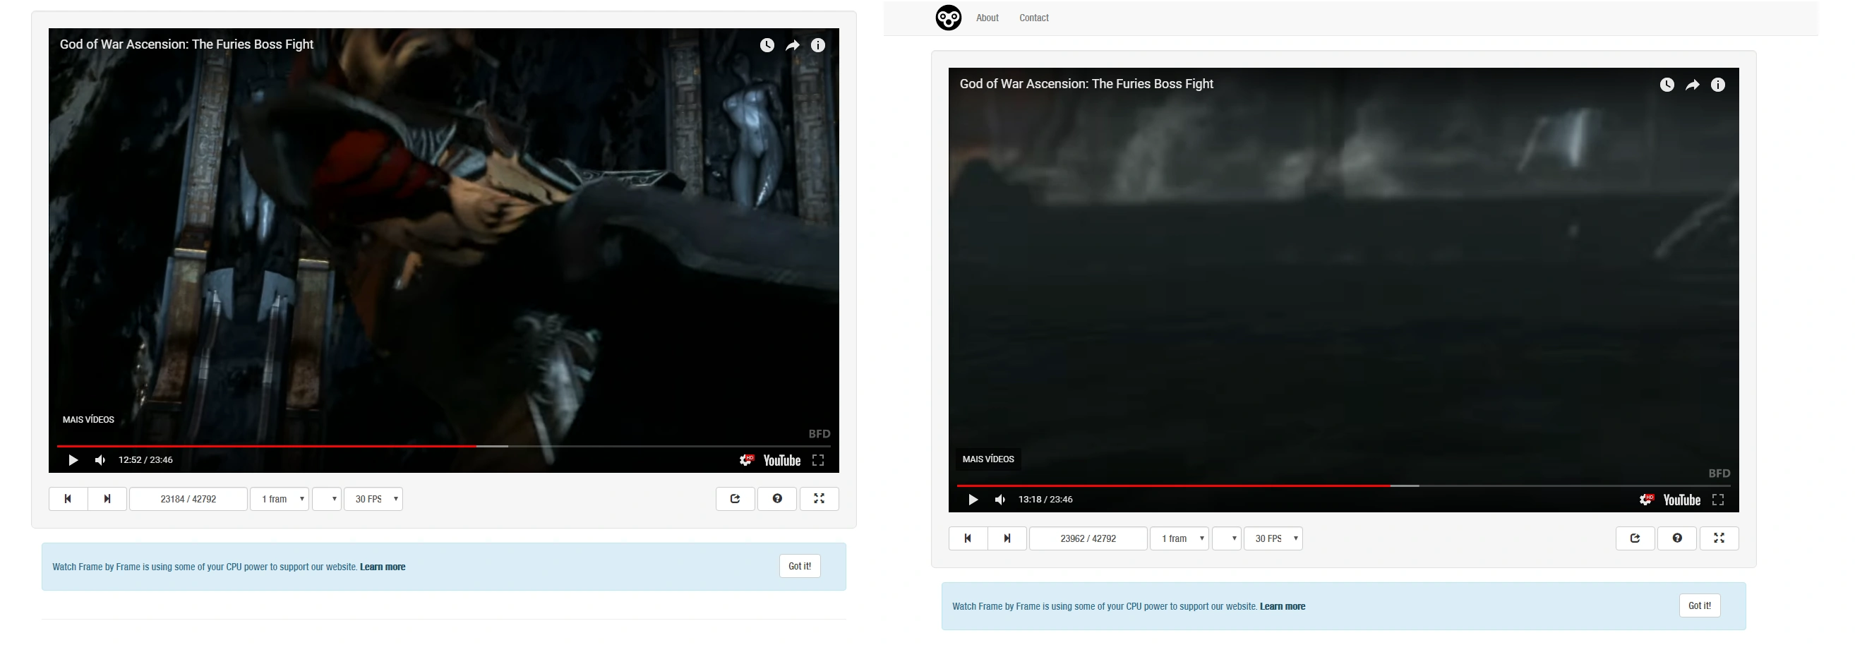1855x645 pixels.
Task: Click Watch Later clock in the 12:52 player
Action: pyautogui.click(x=767, y=45)
